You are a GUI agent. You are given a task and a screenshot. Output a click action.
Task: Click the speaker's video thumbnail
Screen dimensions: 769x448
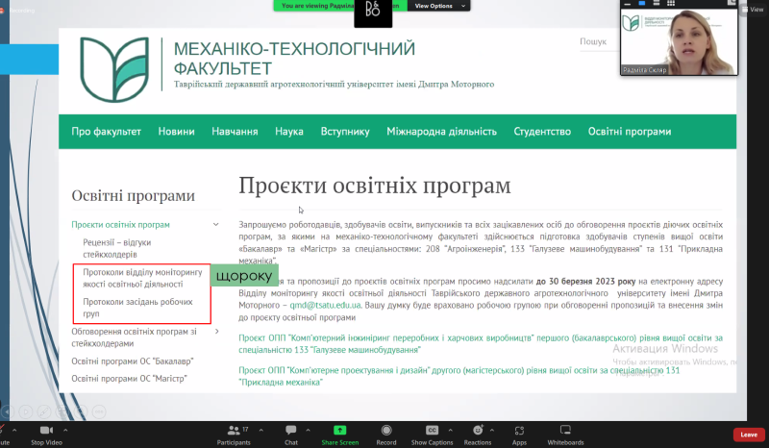tap(679, 41)
